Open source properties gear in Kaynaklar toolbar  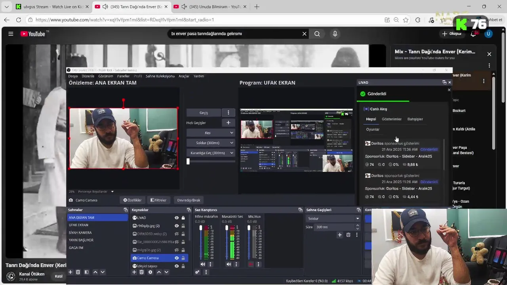(x=150, y=272)
